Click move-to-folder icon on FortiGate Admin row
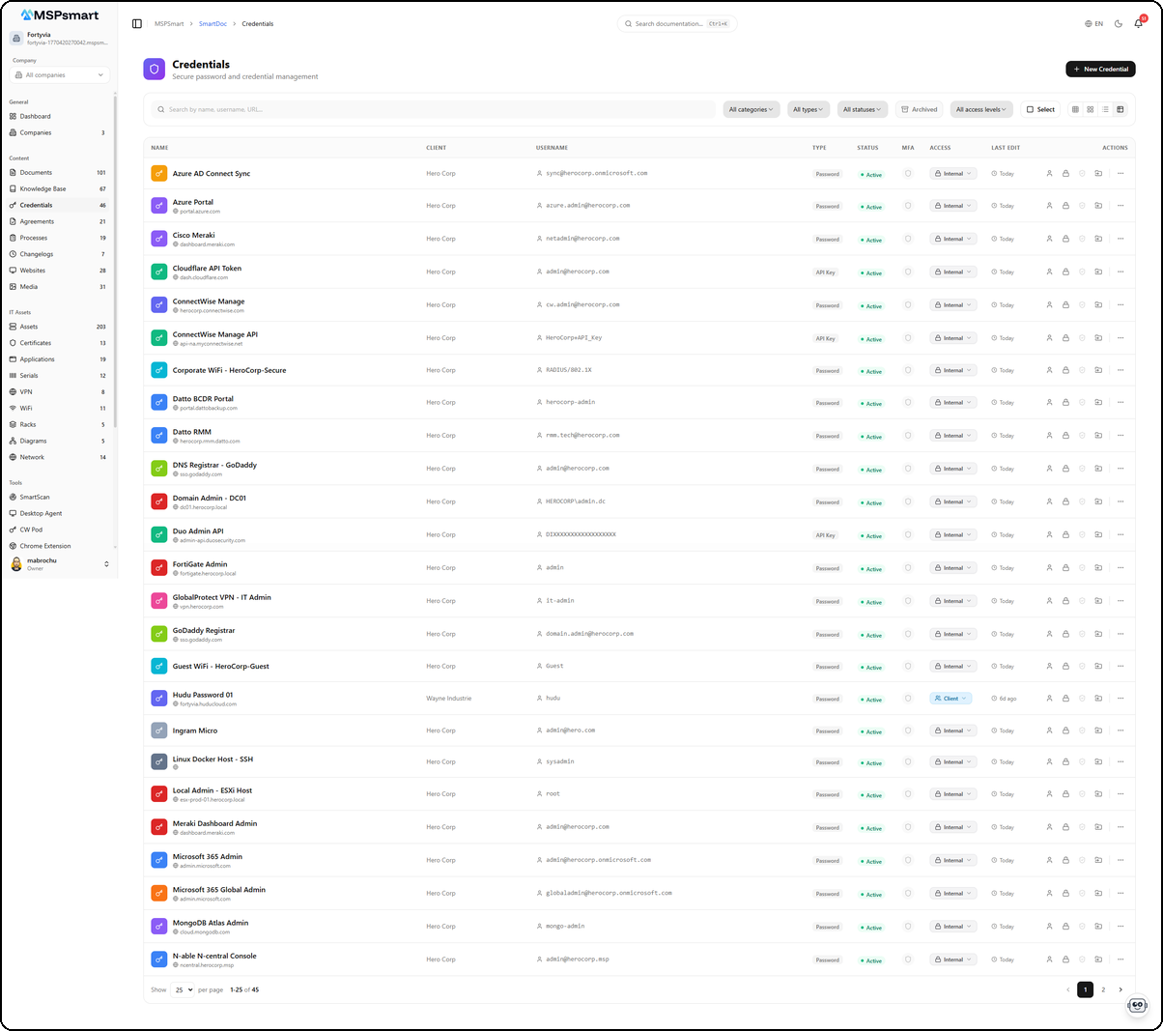The image size is (1163, 1031). (x=1098, y=568)
